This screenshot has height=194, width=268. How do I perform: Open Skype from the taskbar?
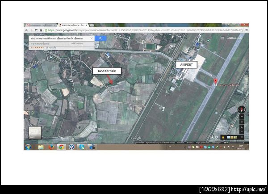[x=82, y=147]
